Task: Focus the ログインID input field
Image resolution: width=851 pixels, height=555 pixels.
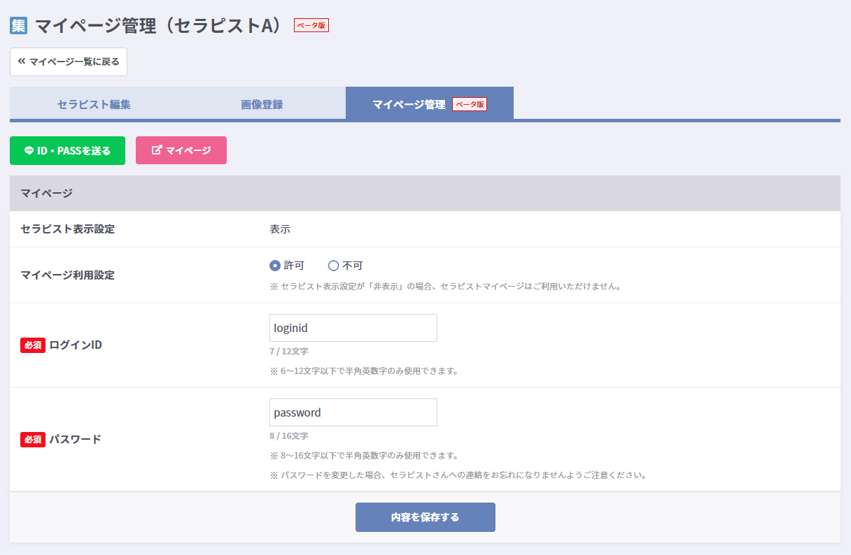Action: coord(353,328)
